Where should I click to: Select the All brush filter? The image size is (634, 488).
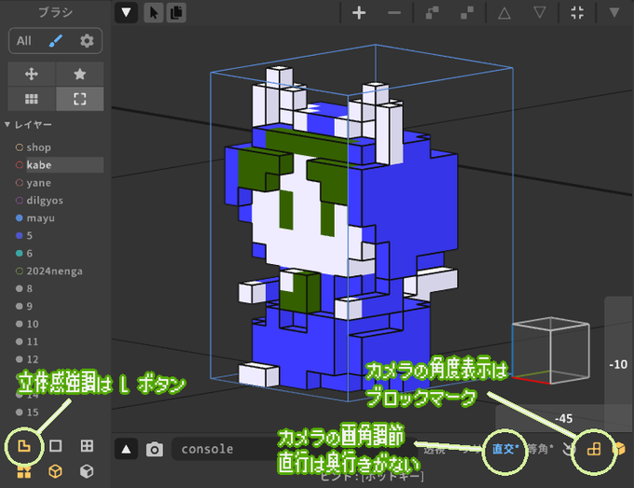pyautogui.click(x=24, y=41)
